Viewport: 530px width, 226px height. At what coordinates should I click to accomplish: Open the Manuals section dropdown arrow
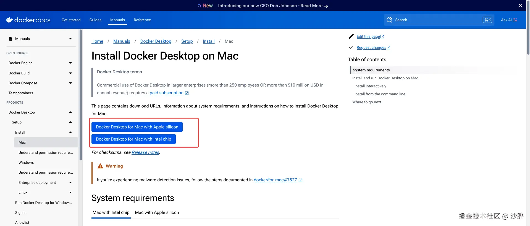(70, 39)
